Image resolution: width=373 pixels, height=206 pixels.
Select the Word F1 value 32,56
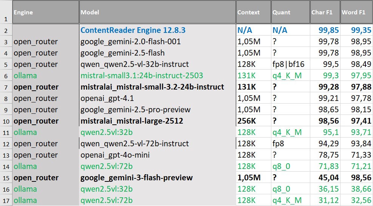point(357,200)
